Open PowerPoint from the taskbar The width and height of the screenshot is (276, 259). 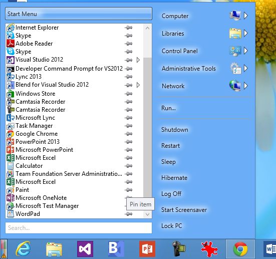[x=147, y=249]
